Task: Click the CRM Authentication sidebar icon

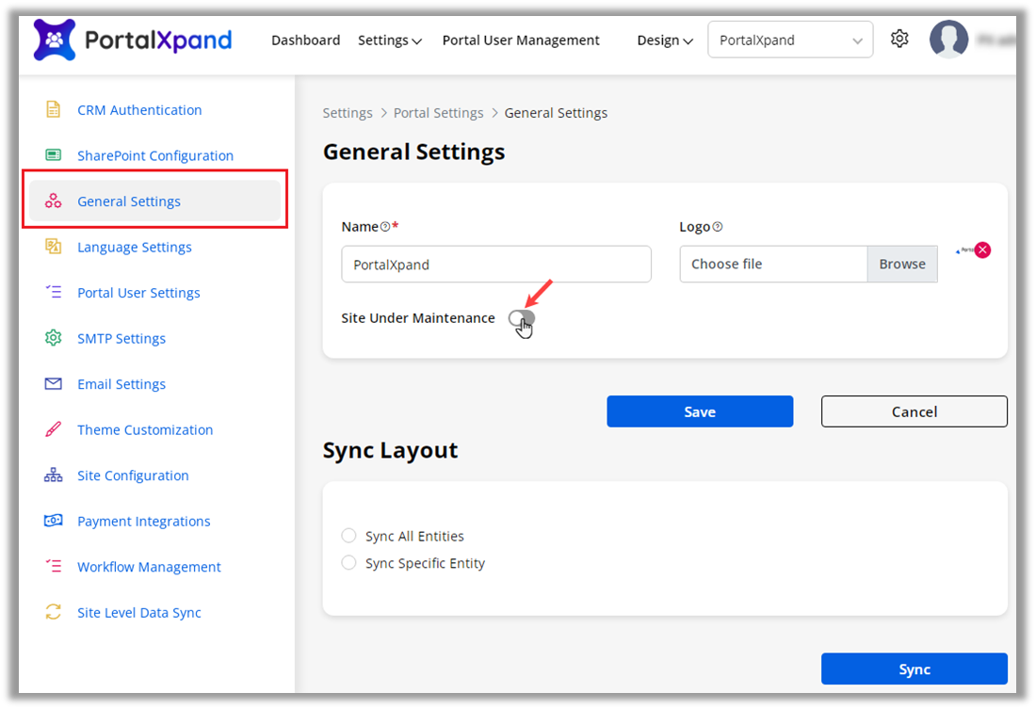Action: (x=54, y=109)
